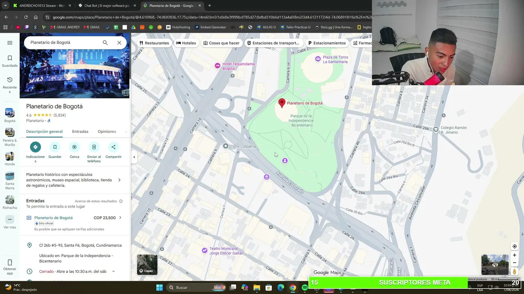
Task: Open the Riohacha recent item
Action: [x=10, y=203]
